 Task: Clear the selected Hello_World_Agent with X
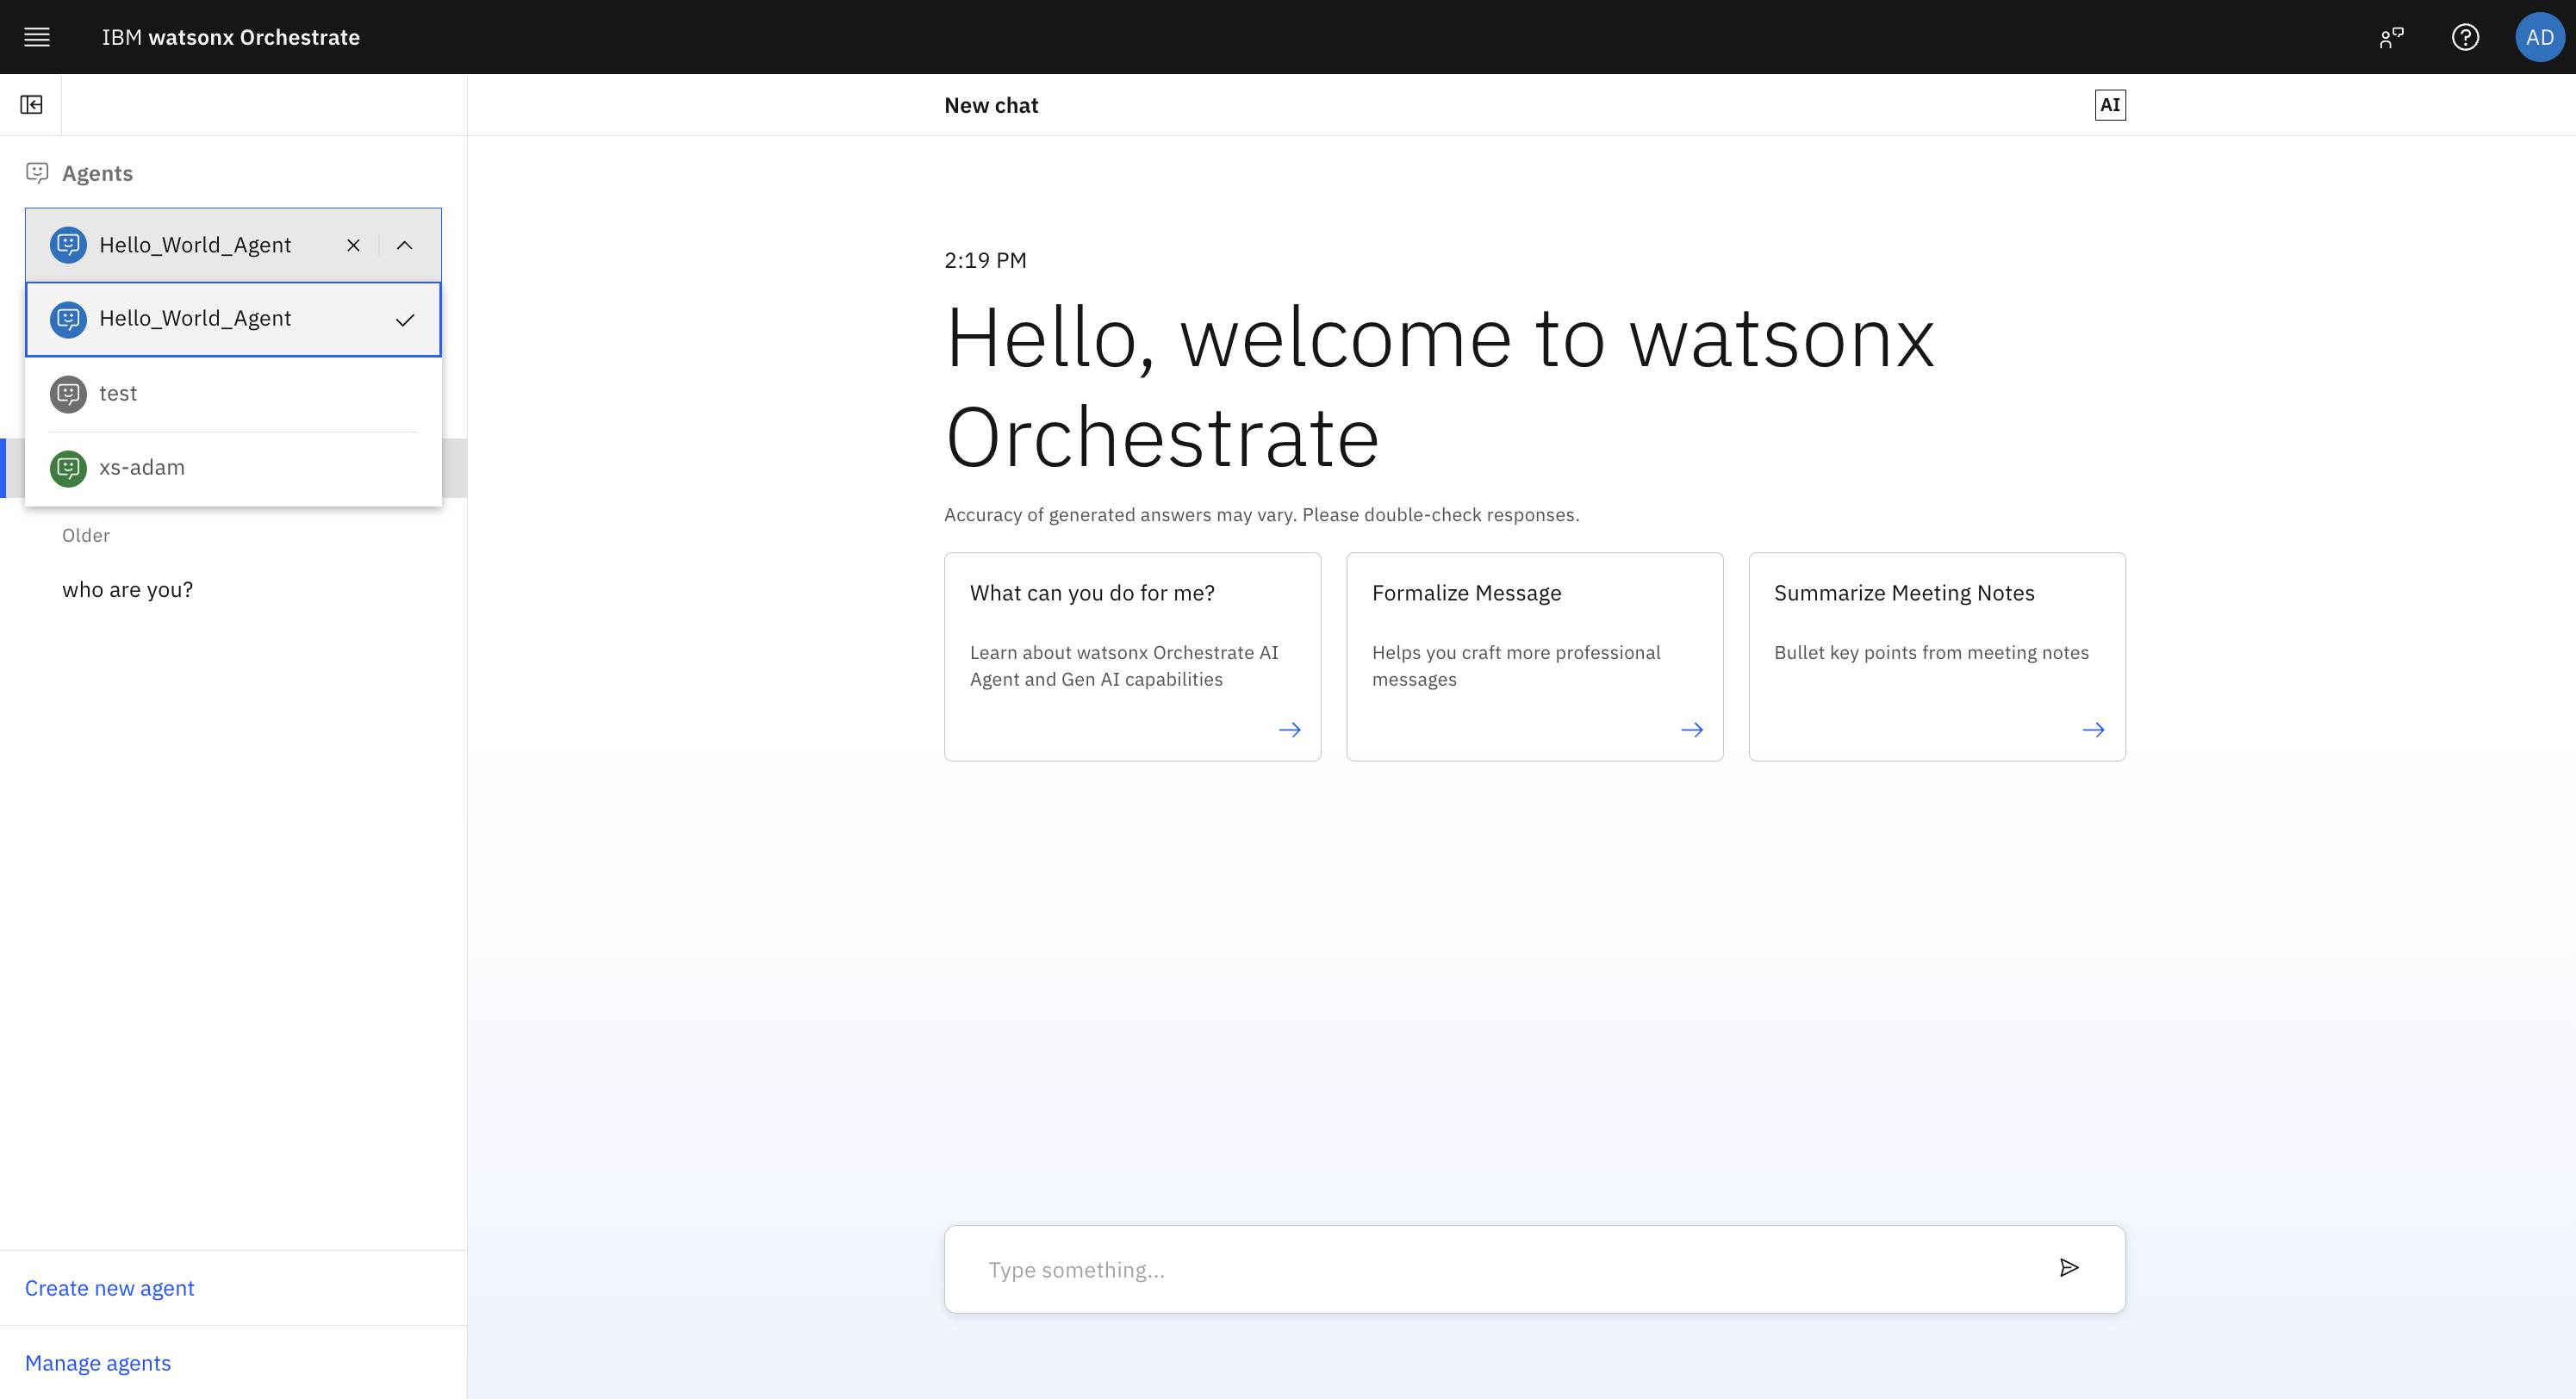(x=353, y=245)
